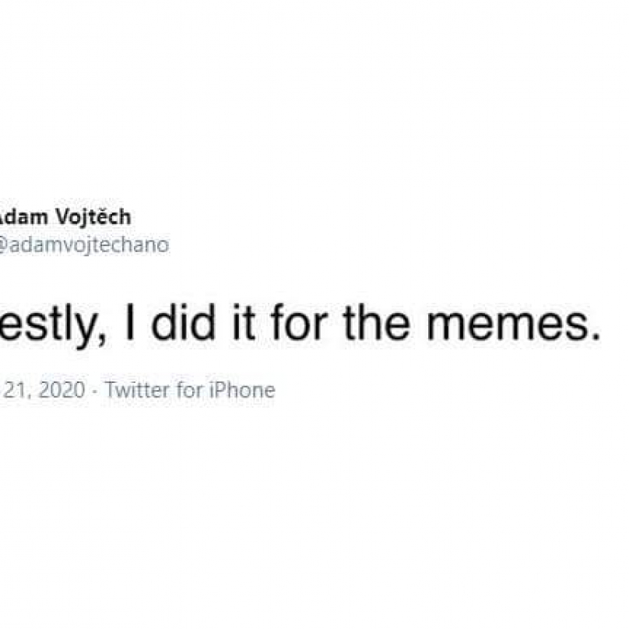The image size is (629, 629).
Task: Open the Adam Vojtěch profile name
Action: [x=65, y=218]
